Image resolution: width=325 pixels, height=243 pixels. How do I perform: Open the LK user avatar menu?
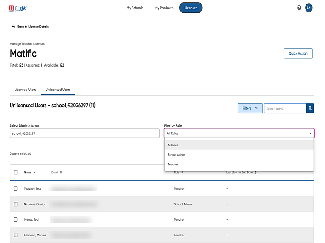pyautogui.click(x=309, y=8)
